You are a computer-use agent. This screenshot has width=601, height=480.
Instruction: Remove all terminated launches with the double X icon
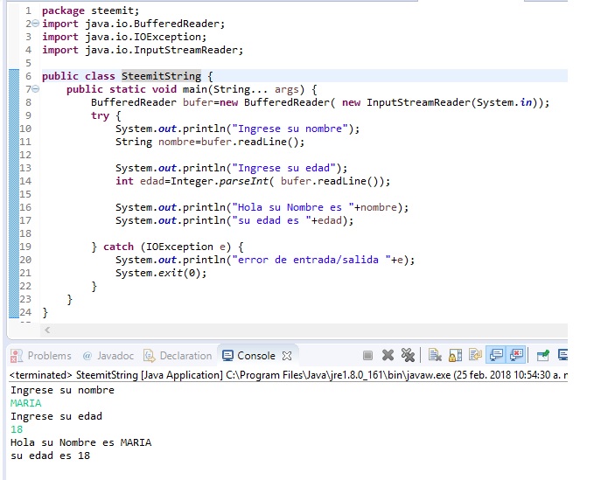point(408,356)
